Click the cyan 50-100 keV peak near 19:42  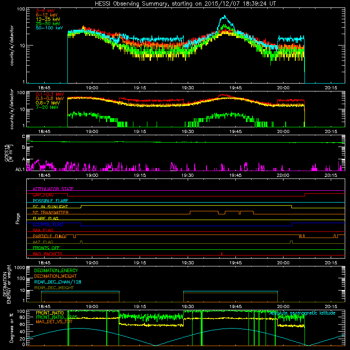[224, 16]
